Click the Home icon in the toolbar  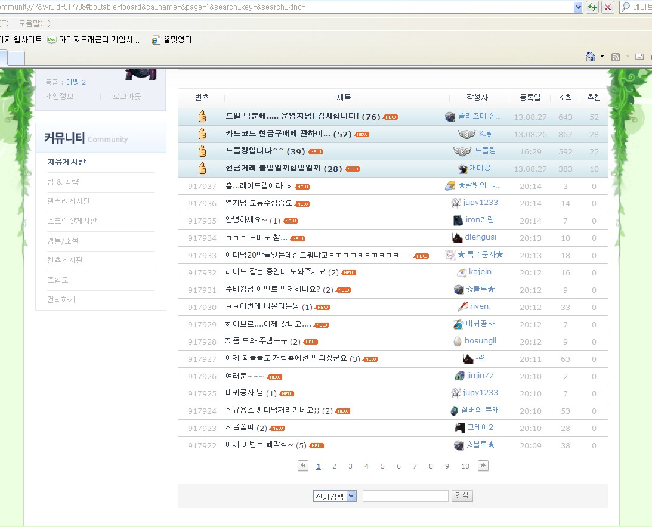[x=591, y=57]
